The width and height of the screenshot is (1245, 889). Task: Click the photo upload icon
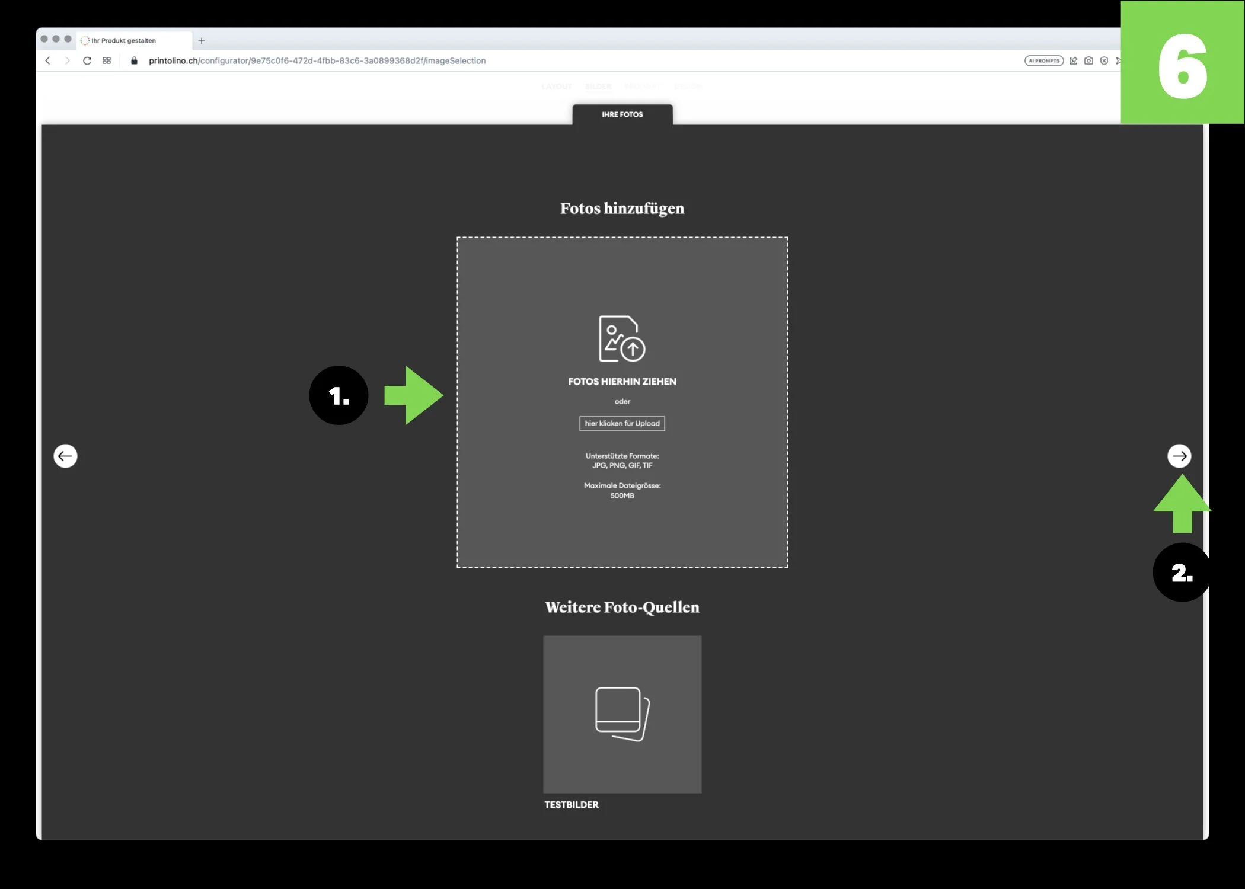click(621, 338)
